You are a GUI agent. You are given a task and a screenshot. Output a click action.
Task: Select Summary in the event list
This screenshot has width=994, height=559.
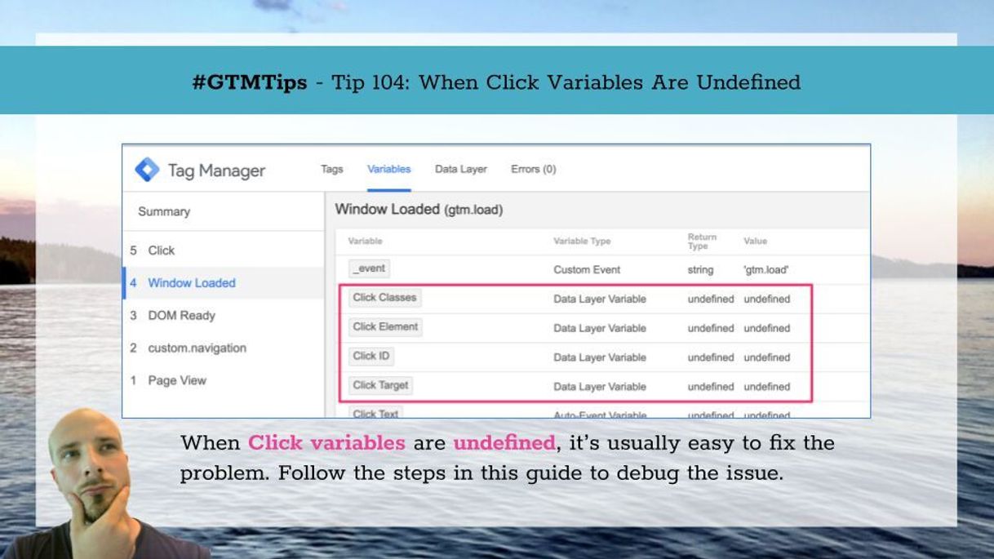(x=164, y=211)
